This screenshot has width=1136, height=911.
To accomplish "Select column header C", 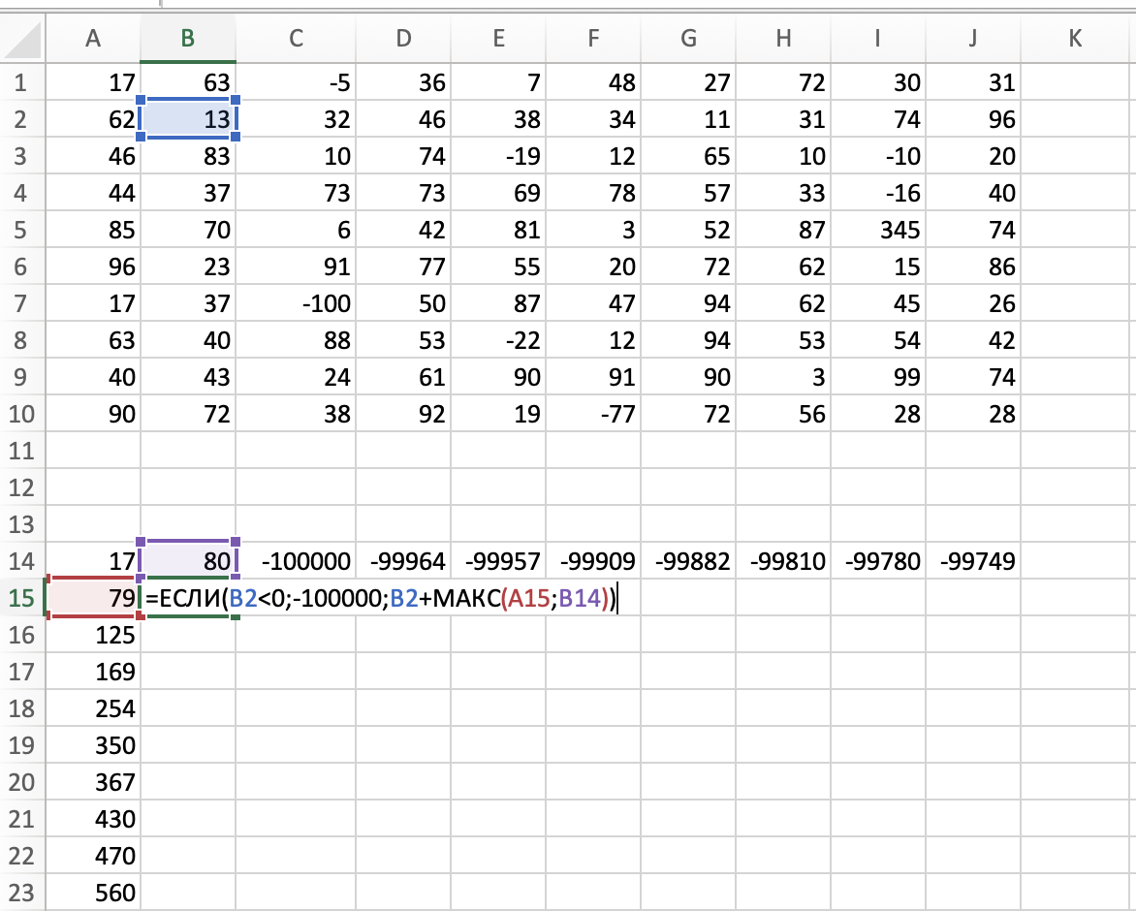I will 296,39.
